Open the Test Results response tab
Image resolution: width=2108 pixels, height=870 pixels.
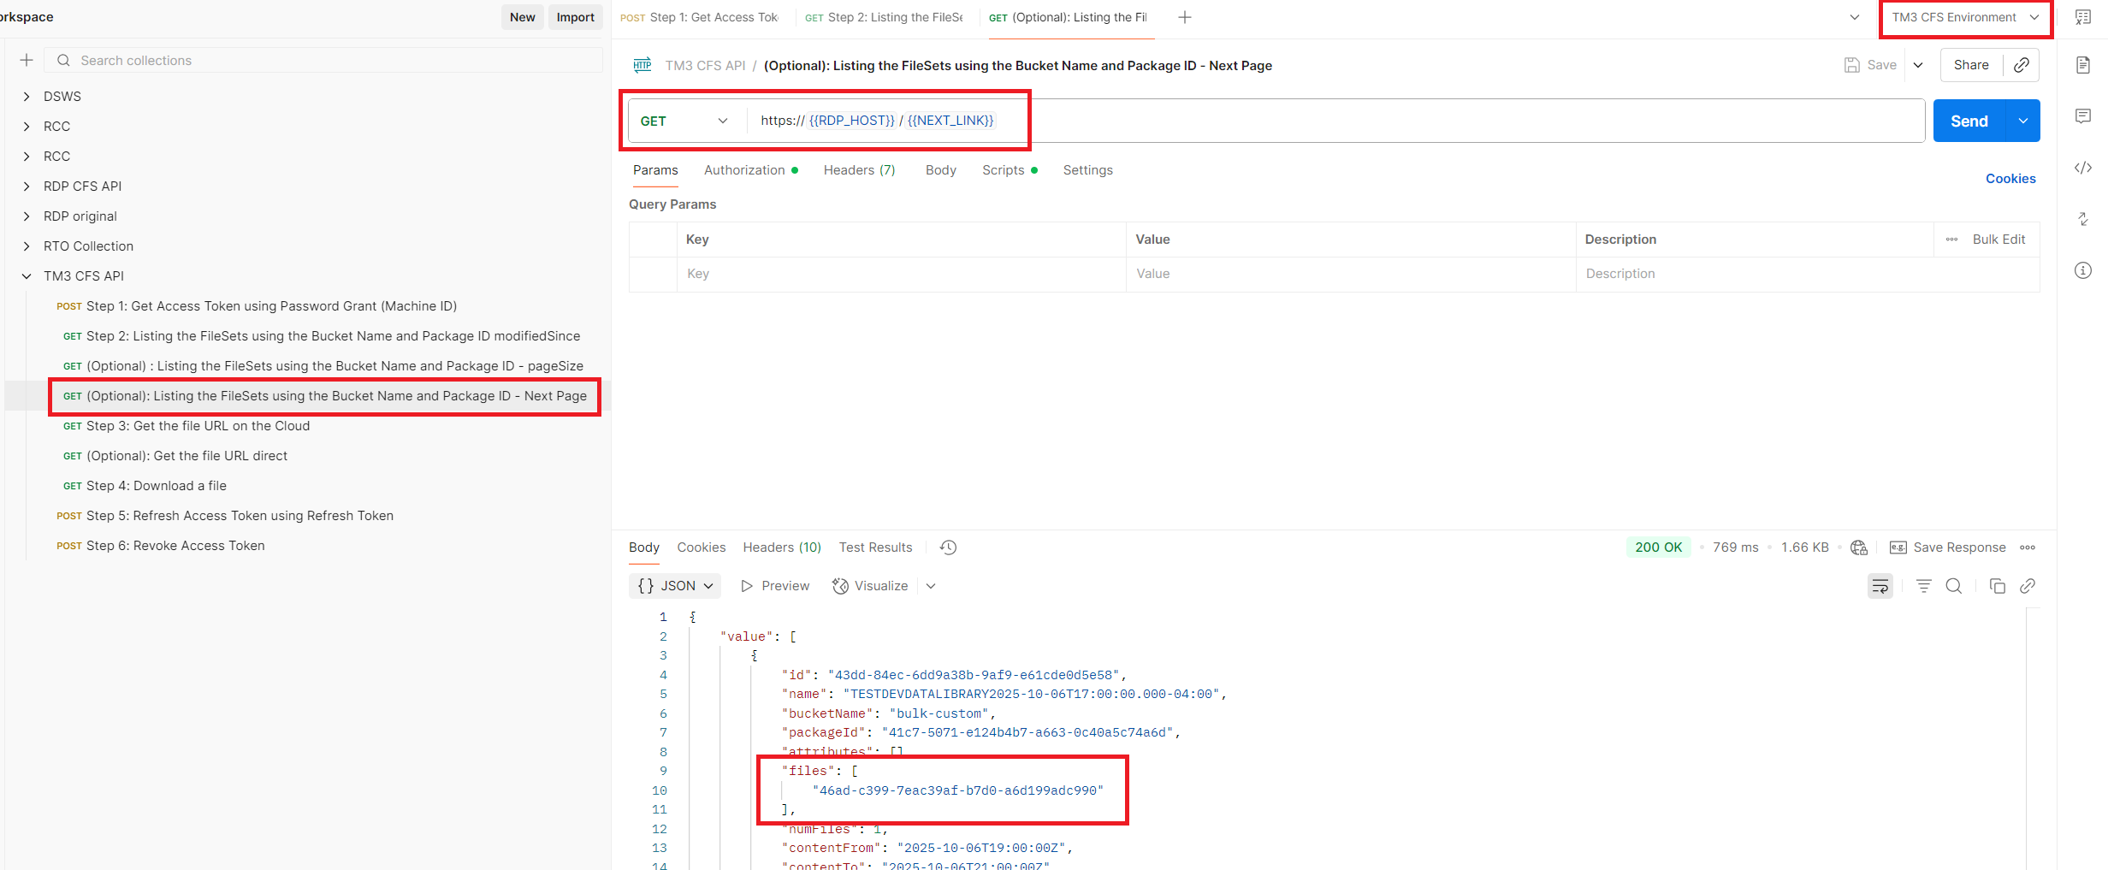pyautogui.click(x=875, y=547)
